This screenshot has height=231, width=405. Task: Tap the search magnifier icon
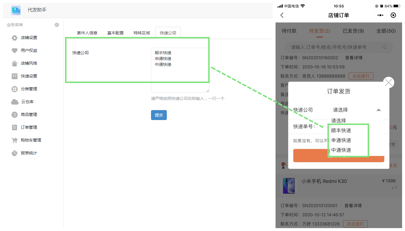point(385,47)
